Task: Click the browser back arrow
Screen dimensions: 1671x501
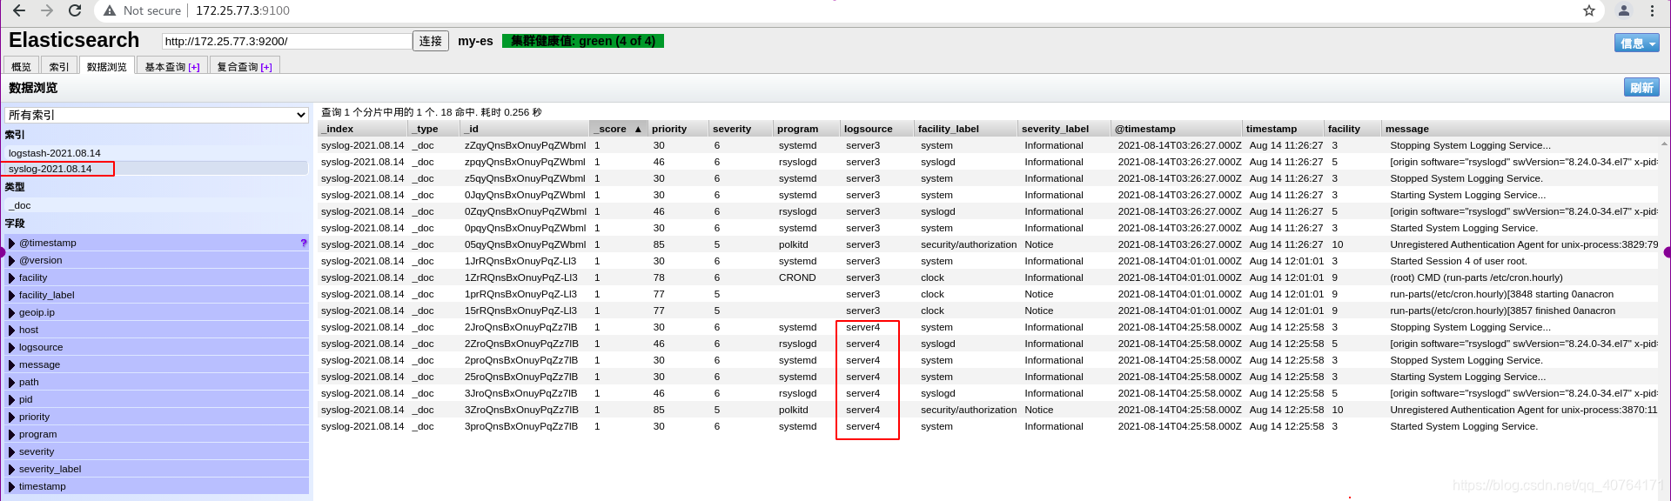Action: click(18, 10)
